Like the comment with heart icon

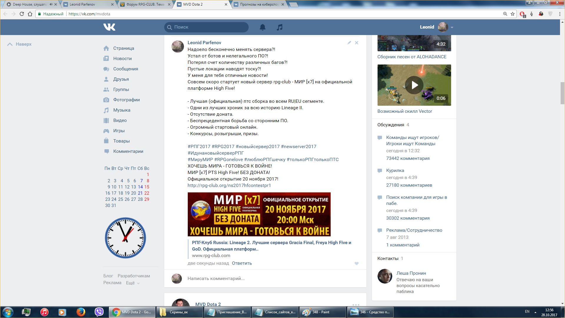click(357, 264)
